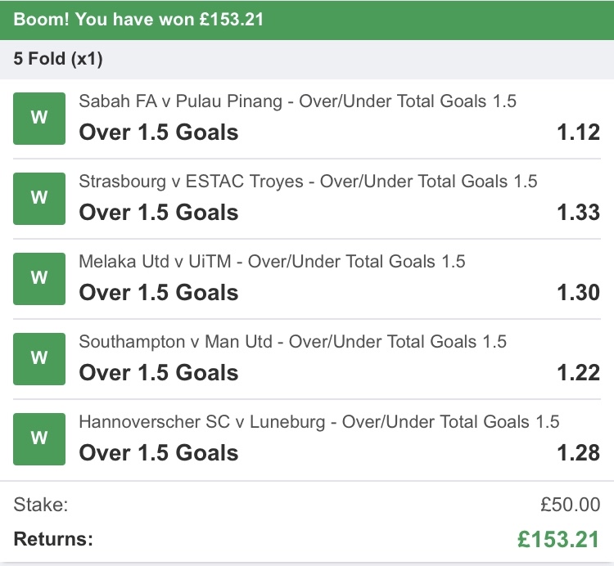Tap the 'Boom! You have won £153.21' banner
This screenshot has width=614, height=566.
139,18
